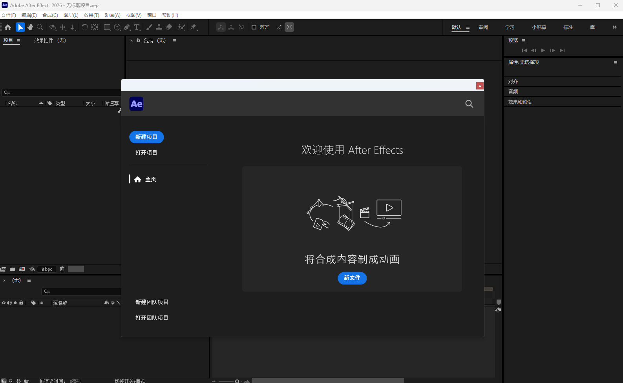
Task: Select the Zoom magnifier tool
Action: [40, 27]
